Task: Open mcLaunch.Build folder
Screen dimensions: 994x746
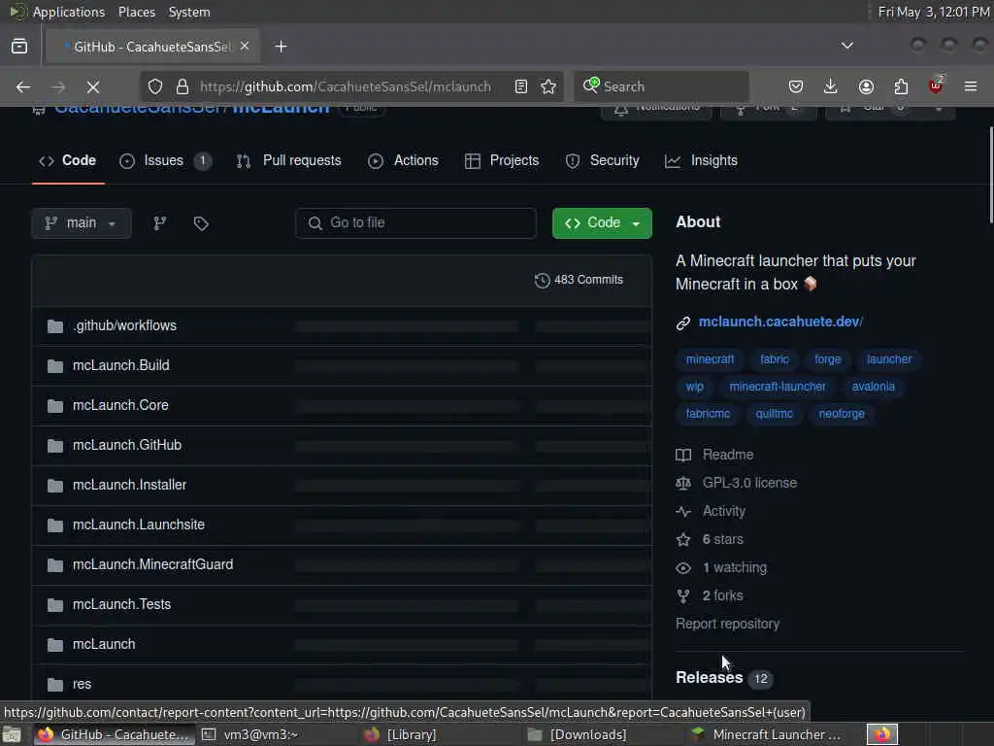Action: click(121, 365)
